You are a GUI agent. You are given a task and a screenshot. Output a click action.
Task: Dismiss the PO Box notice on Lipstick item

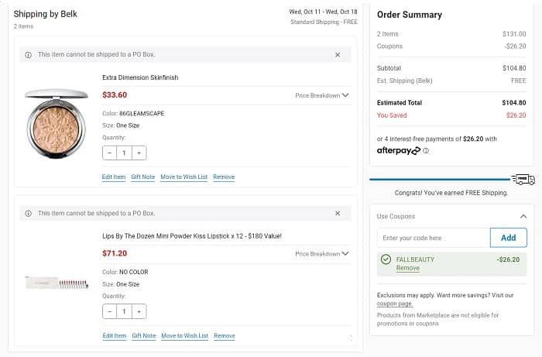point(338,213)
